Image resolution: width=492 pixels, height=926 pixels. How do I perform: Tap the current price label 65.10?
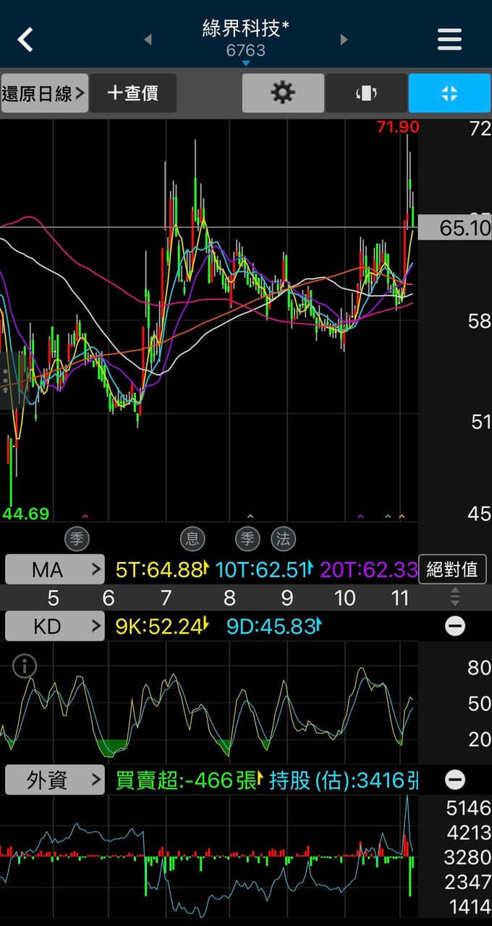(455, 229)
